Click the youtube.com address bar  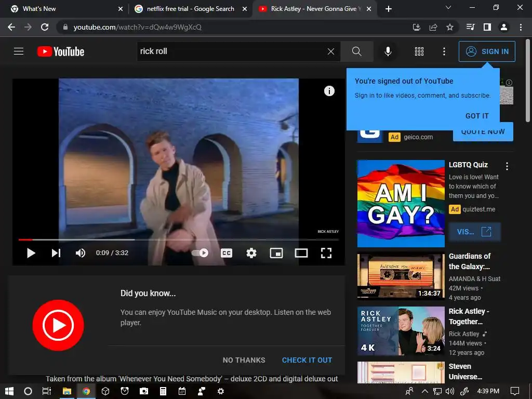click(234, 27)
